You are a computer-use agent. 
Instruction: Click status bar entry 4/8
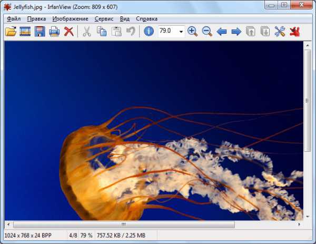pos(73,236)
